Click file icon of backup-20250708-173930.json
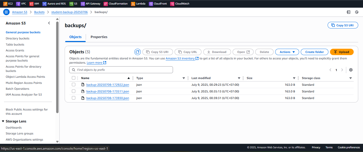Viewport: 363px width, 152px height. click(83, 98)
